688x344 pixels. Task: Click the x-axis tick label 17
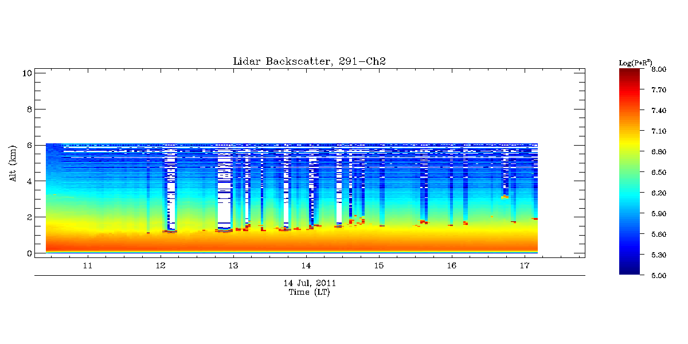[x=525, y=266]
